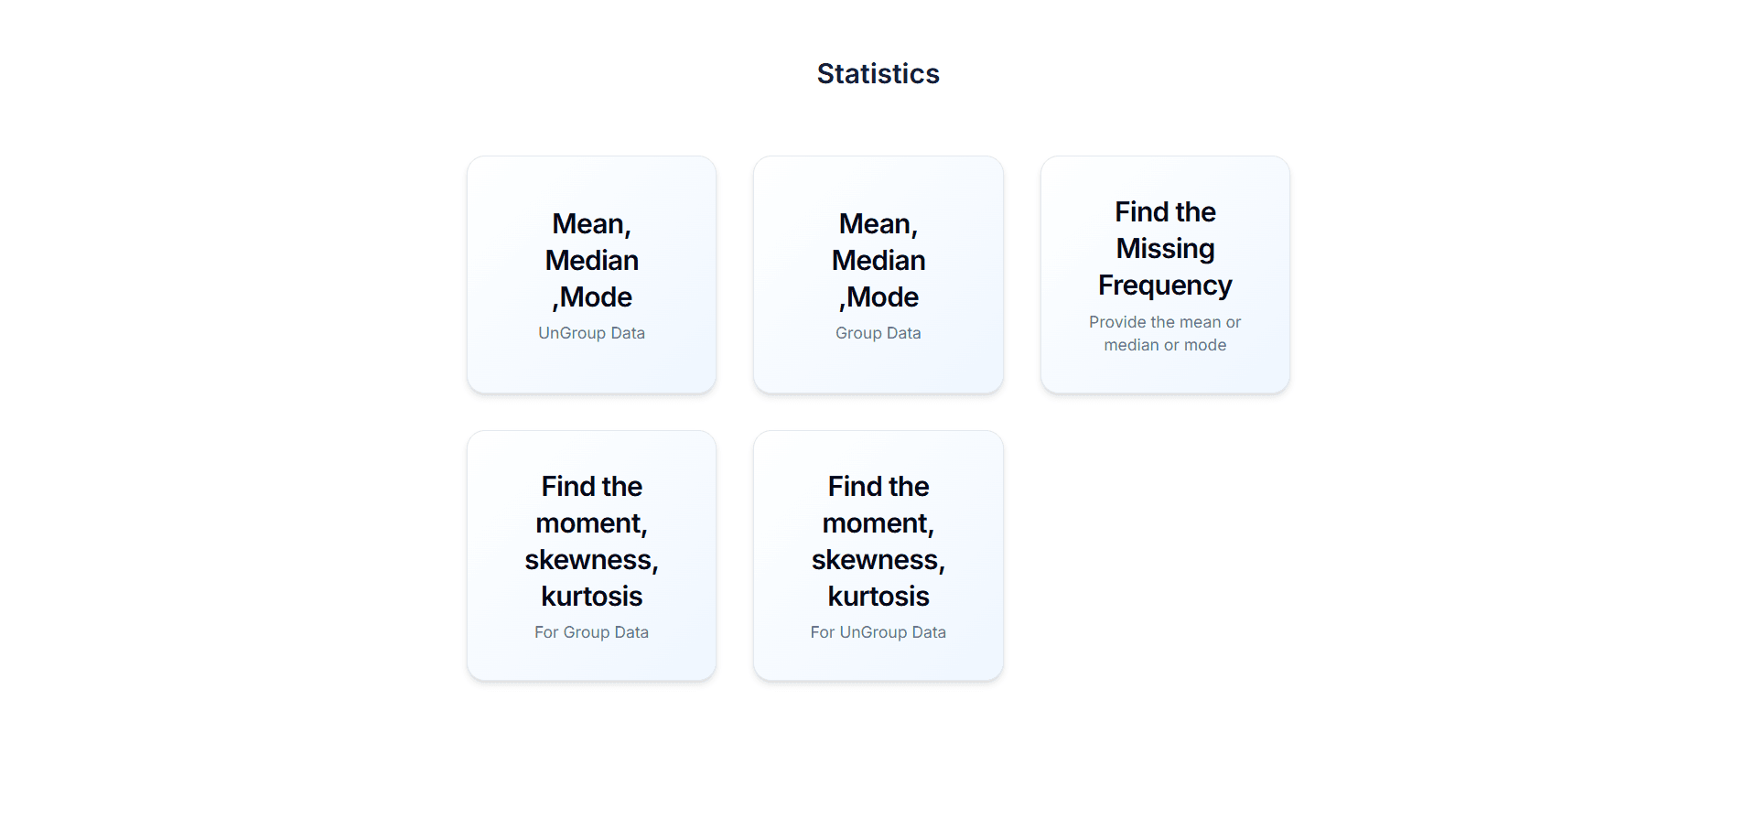The image size is (1757, 840).
Task: Click the skewness word on bottom-left card
Action: (x=591, y=559)
